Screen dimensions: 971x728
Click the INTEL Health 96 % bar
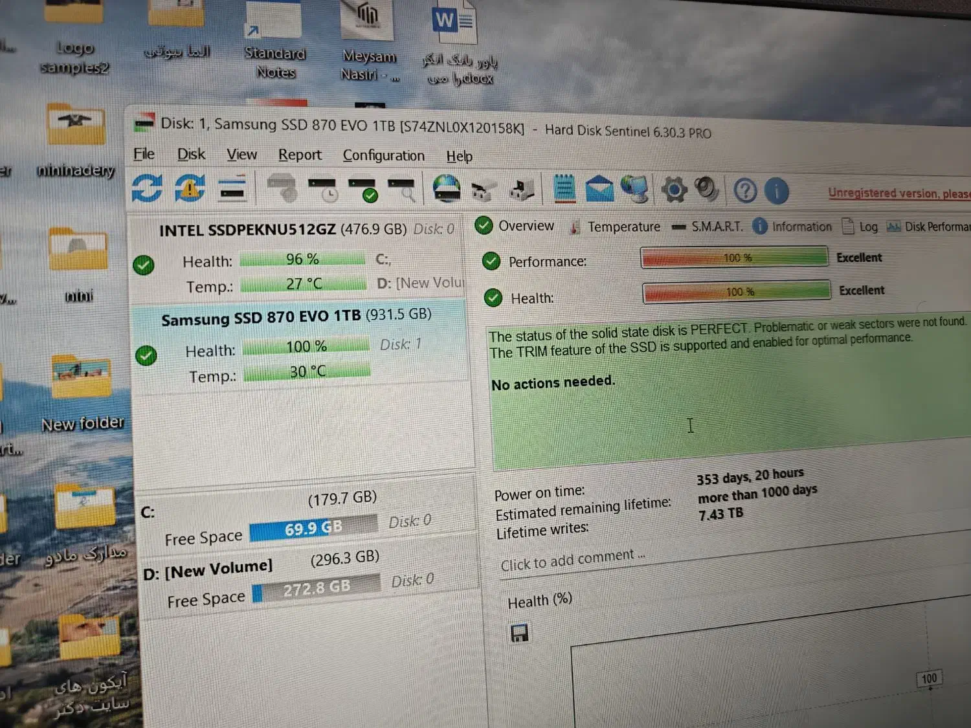pos(302,259)
